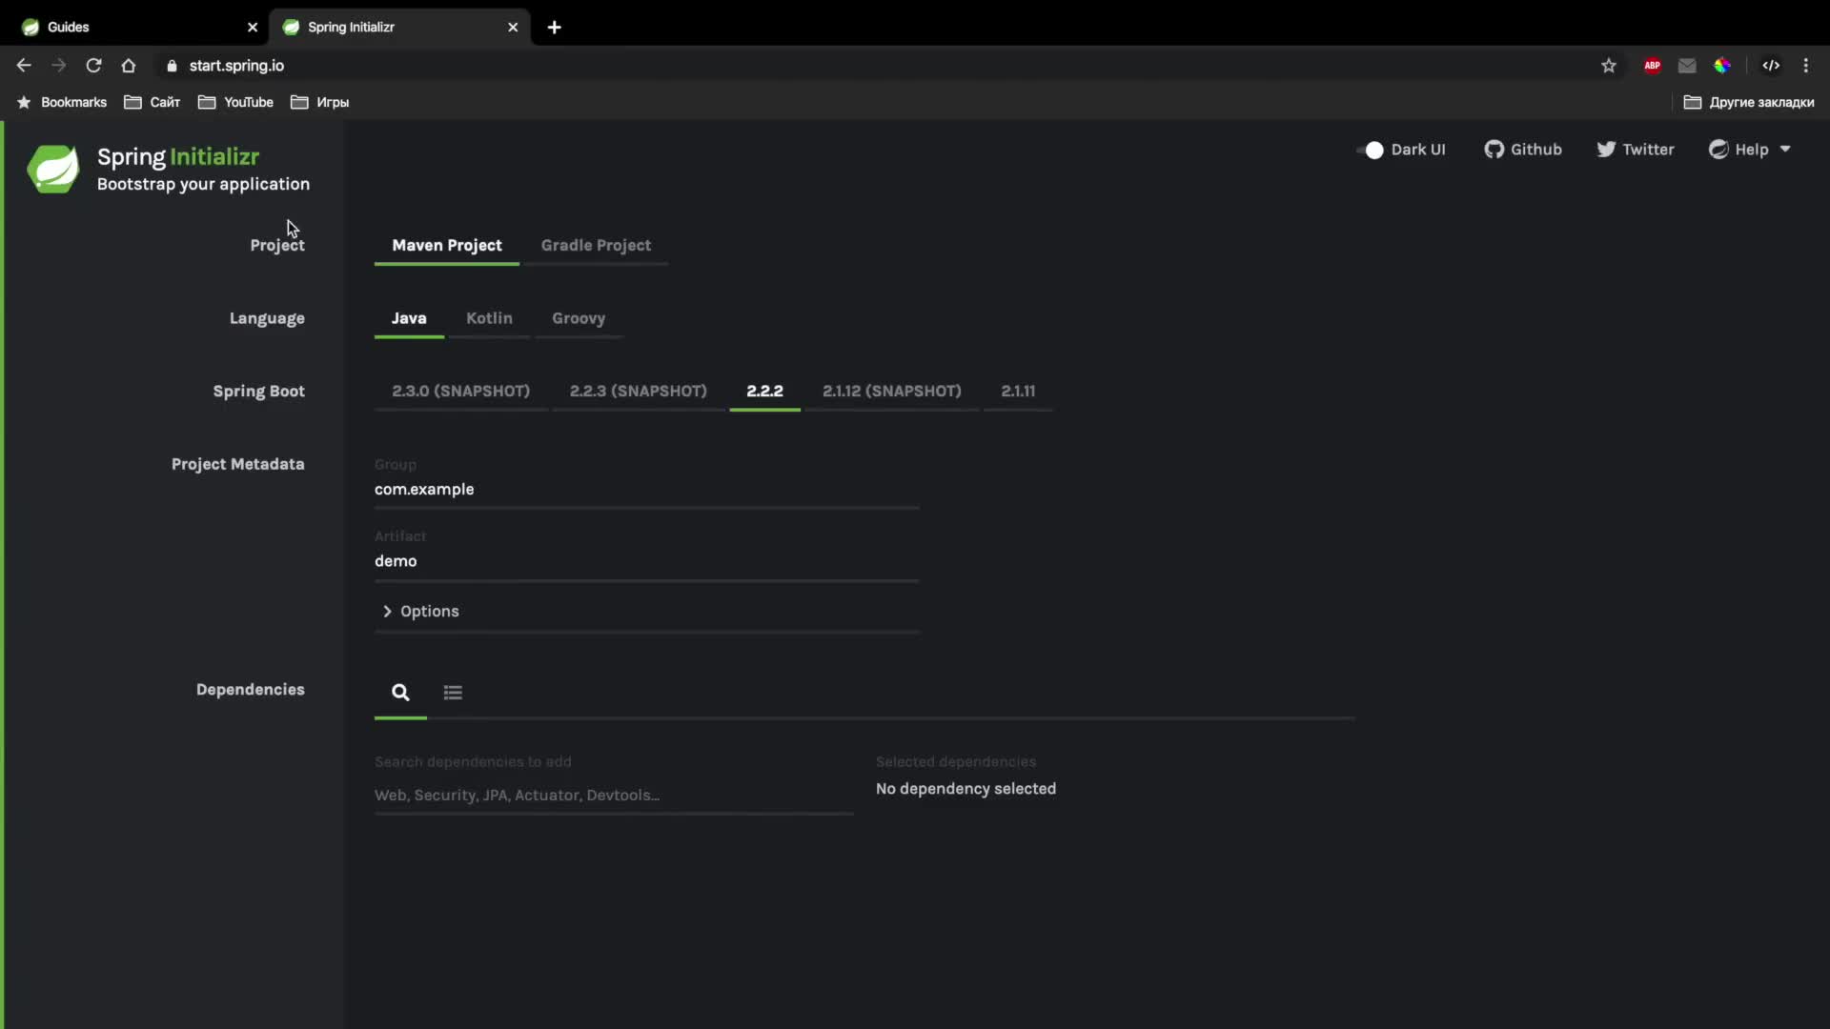Select Spring Boot 2.3.0 (SNAPSHOT)
1830x1029 pixels.
point(461,391)
